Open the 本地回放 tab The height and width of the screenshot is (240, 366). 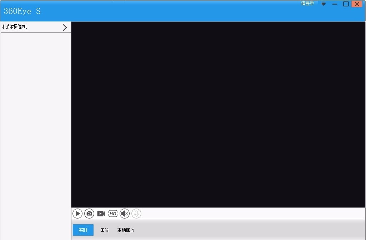pos(126,230)
